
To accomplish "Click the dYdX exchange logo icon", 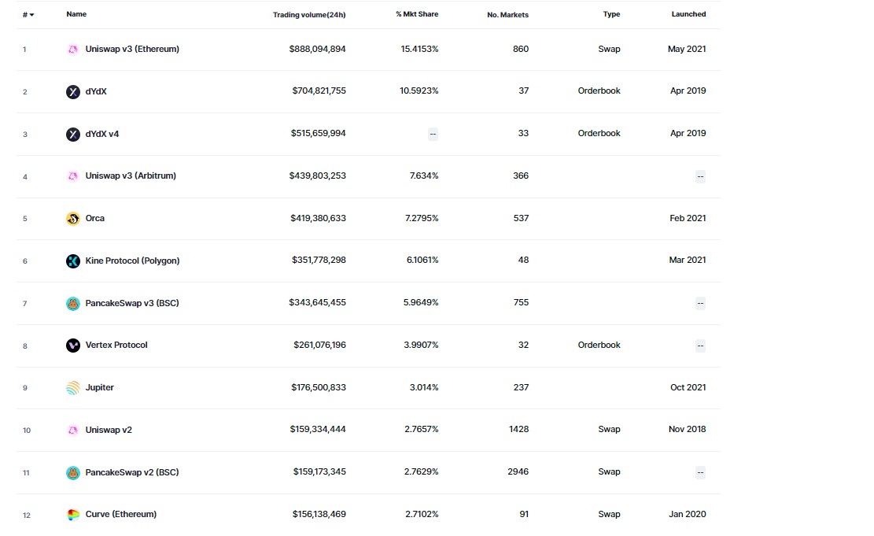I will coord(73,91).
